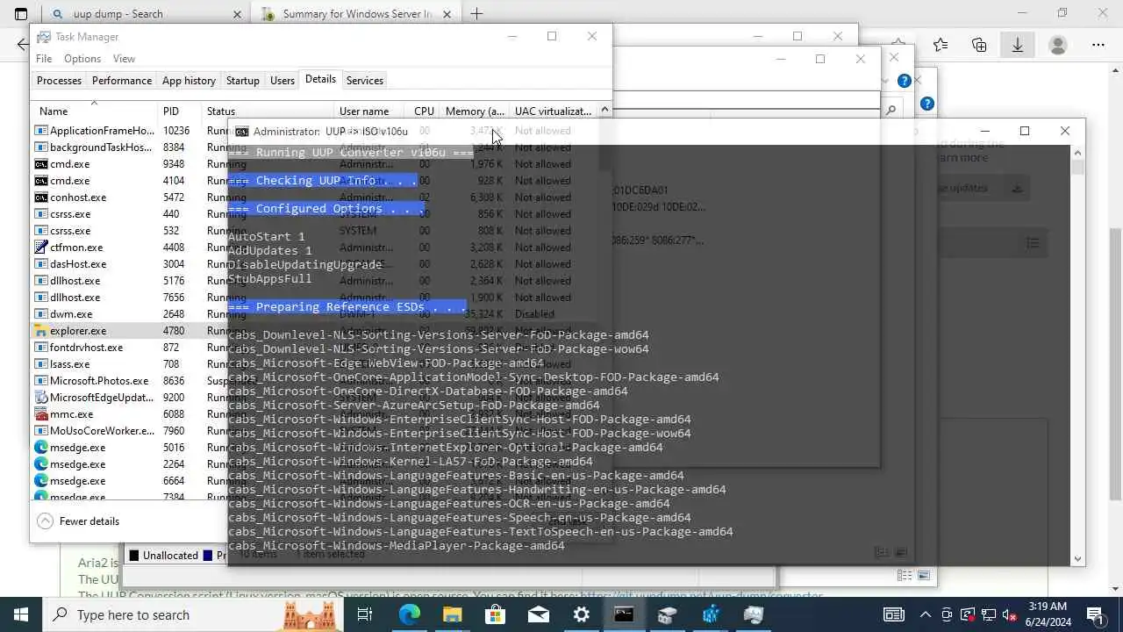Switch to the Processes tab
Image resolution: width=1123 pixels, height=632 pixels.
[59, 80]
